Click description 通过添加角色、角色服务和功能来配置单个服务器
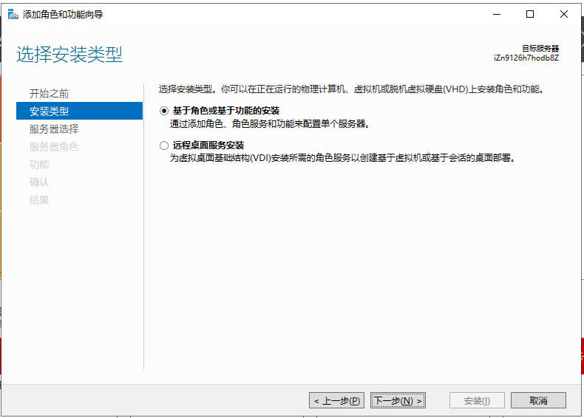Viewport: 584px width, 418px height. click(270, 124)
